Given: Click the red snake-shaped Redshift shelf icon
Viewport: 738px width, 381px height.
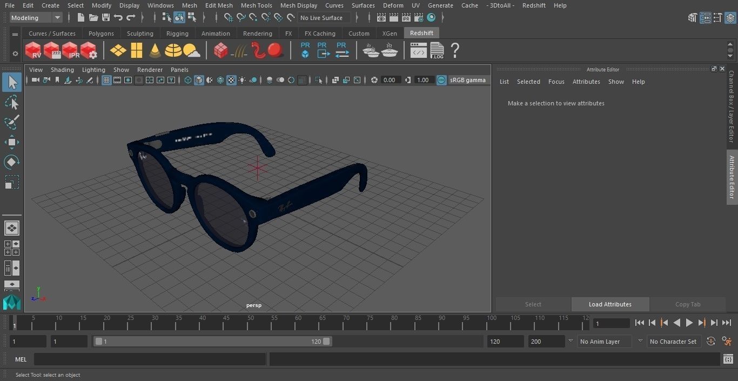Looking at the screenshot, I should [258, 50].
